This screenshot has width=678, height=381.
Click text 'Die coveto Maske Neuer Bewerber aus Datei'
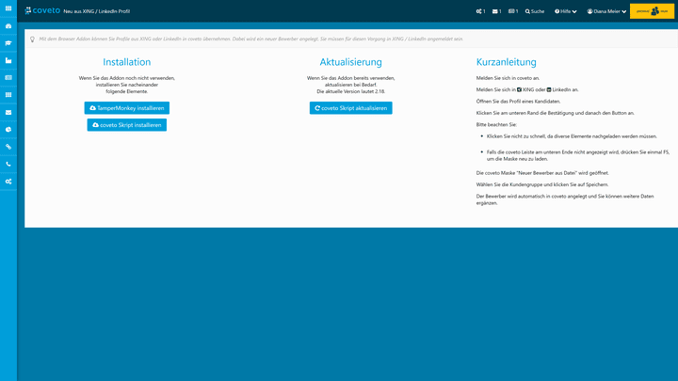pyautogui.click(x=542, y=173)
